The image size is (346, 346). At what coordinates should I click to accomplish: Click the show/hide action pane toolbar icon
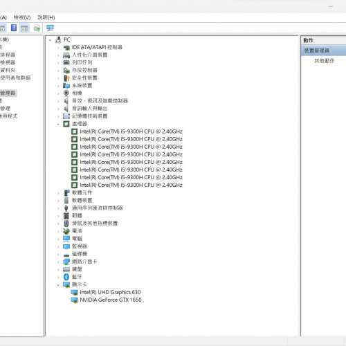coord(24,28)
